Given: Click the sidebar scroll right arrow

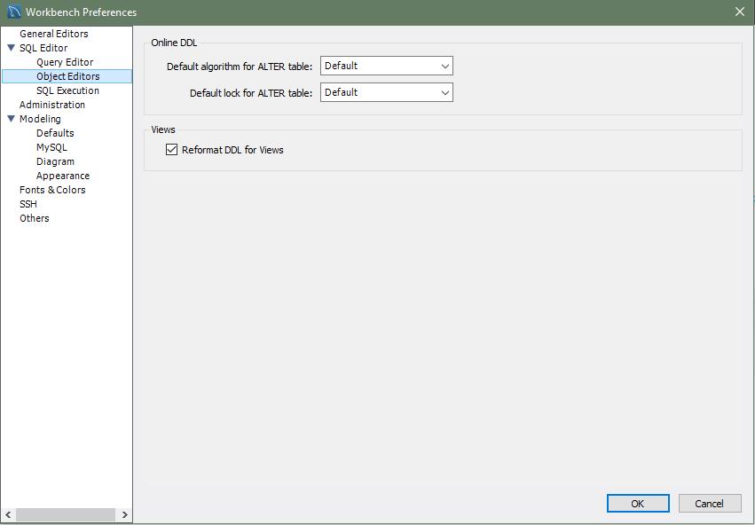Looking at the screenshot, I should click(x=125, y=514).
